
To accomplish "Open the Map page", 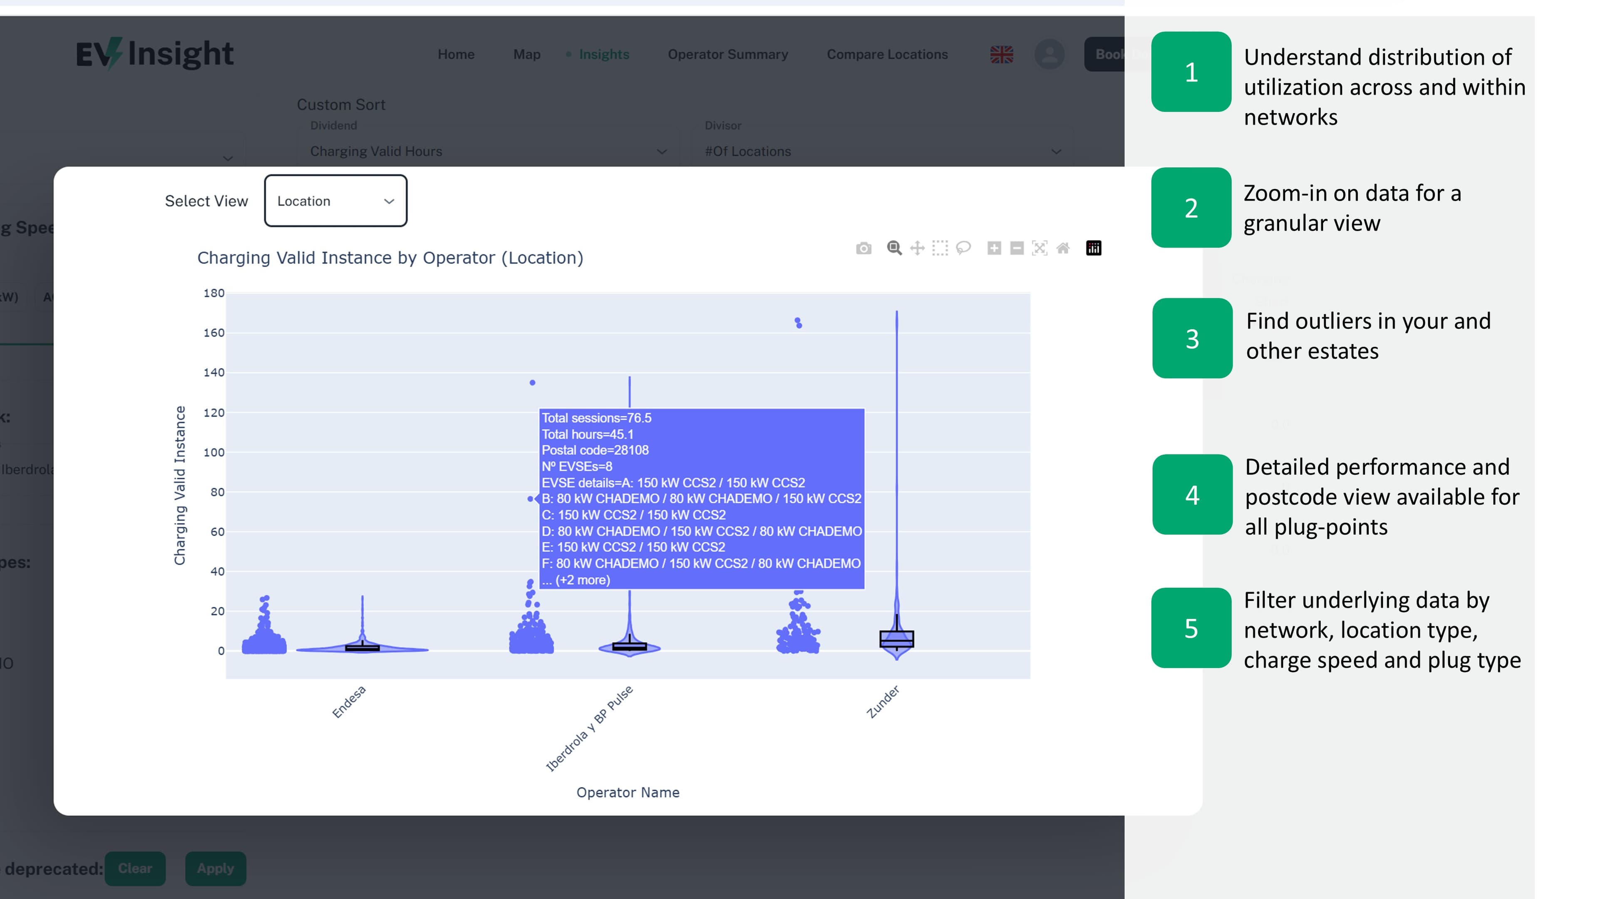I will tap(527, 55).
